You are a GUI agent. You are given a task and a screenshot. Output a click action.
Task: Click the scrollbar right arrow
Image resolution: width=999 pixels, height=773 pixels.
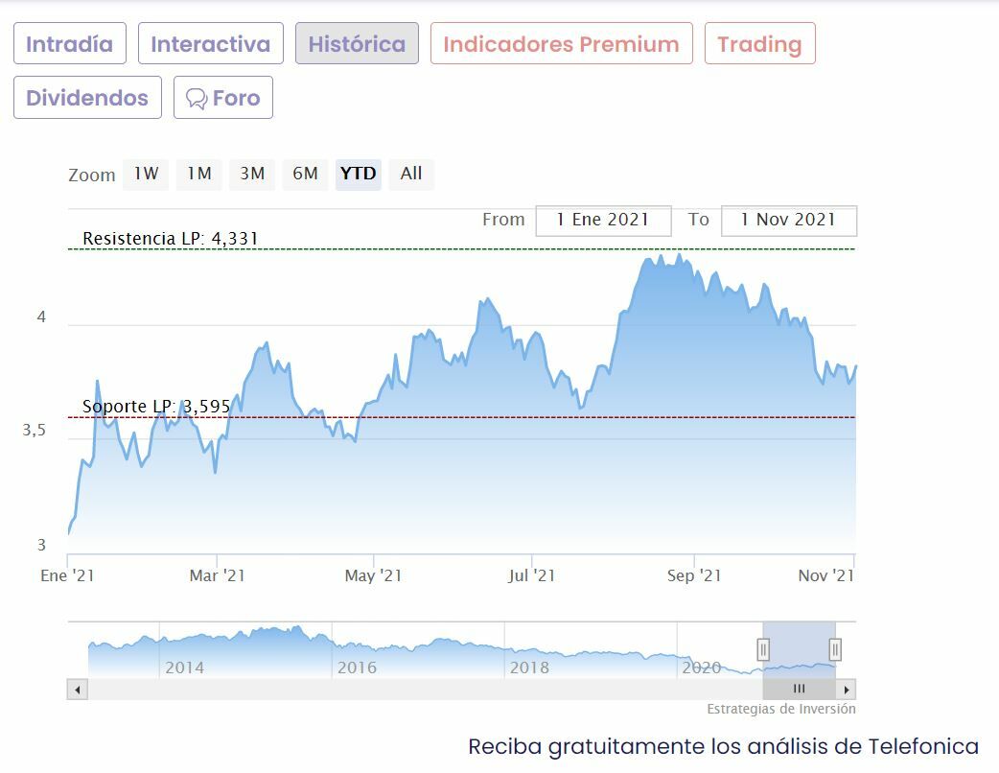click(x=846, y=690)
